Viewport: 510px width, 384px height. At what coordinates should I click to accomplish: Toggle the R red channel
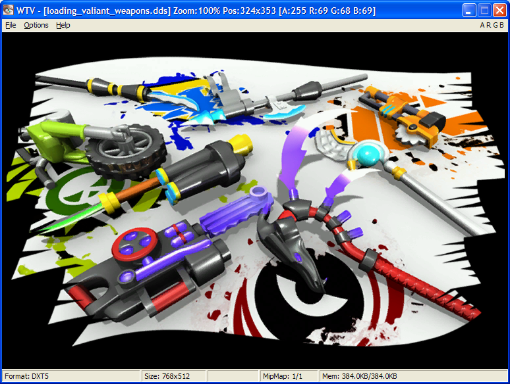(489, 25)
